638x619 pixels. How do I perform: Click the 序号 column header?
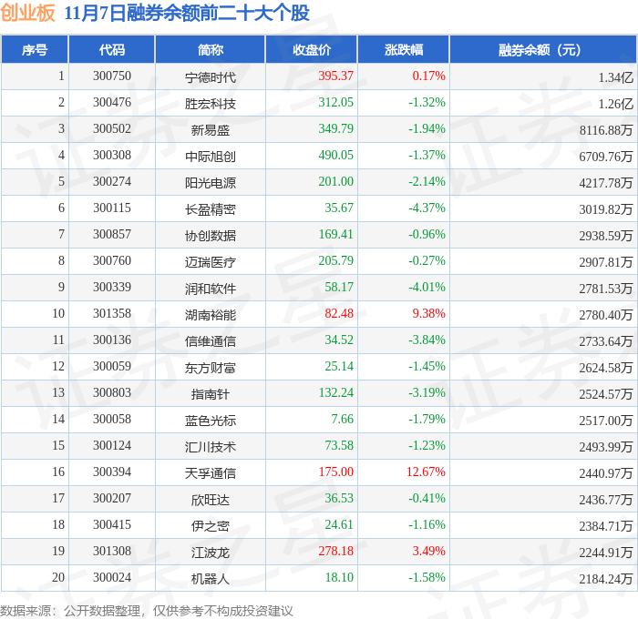point(35,49)
